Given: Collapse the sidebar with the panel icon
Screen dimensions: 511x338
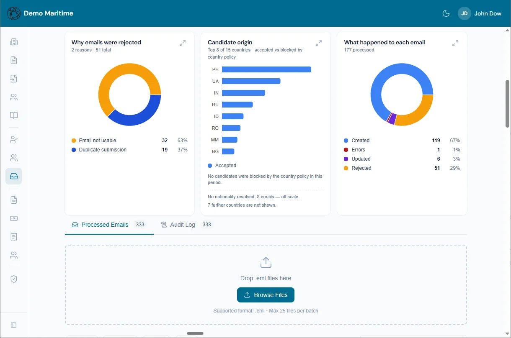Looking at the screenshot, I should pos(14,325).
